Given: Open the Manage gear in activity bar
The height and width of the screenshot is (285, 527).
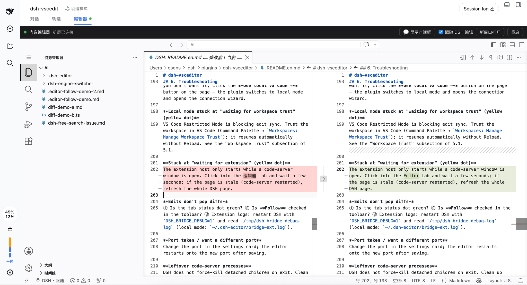Looking at the screenshot, I should 29,268.
